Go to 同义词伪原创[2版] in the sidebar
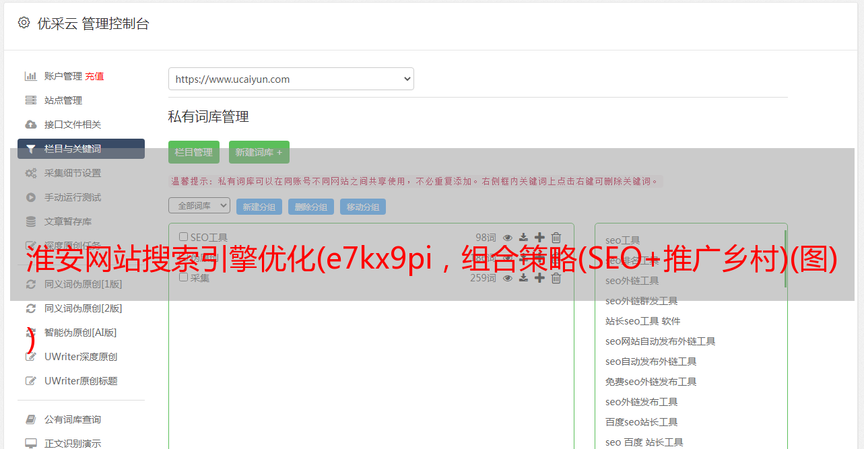Screen dimensions: 864x449 click(84, 308)
